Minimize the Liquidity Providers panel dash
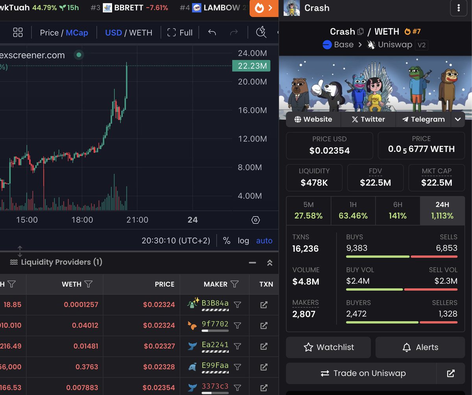Viewport: 472px width, 395px height. 253,263
